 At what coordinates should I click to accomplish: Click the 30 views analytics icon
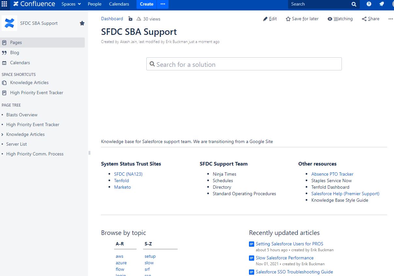coord(139,19)
